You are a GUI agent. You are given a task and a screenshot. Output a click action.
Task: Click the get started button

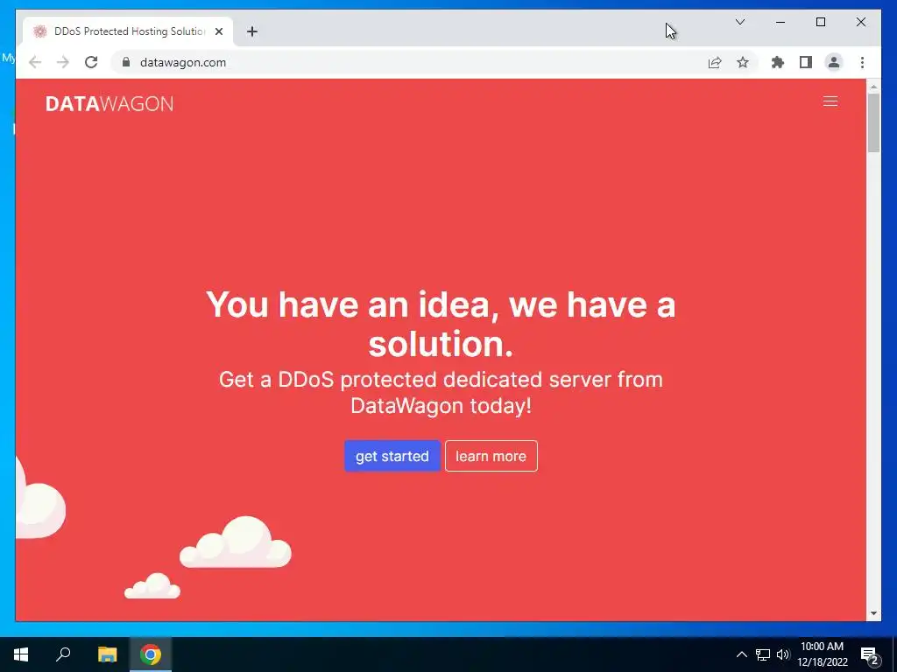coord(392,456)
